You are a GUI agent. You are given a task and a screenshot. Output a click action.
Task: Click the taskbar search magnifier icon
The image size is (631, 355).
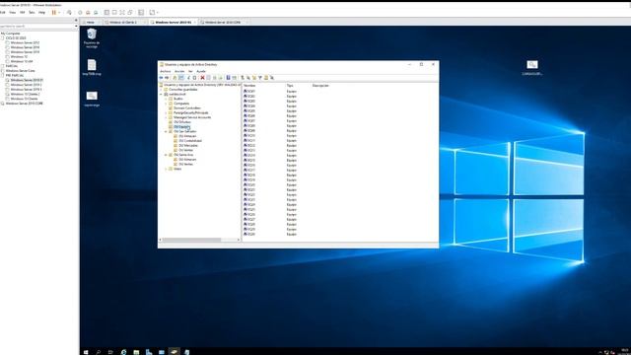click(x=99, y=352)
